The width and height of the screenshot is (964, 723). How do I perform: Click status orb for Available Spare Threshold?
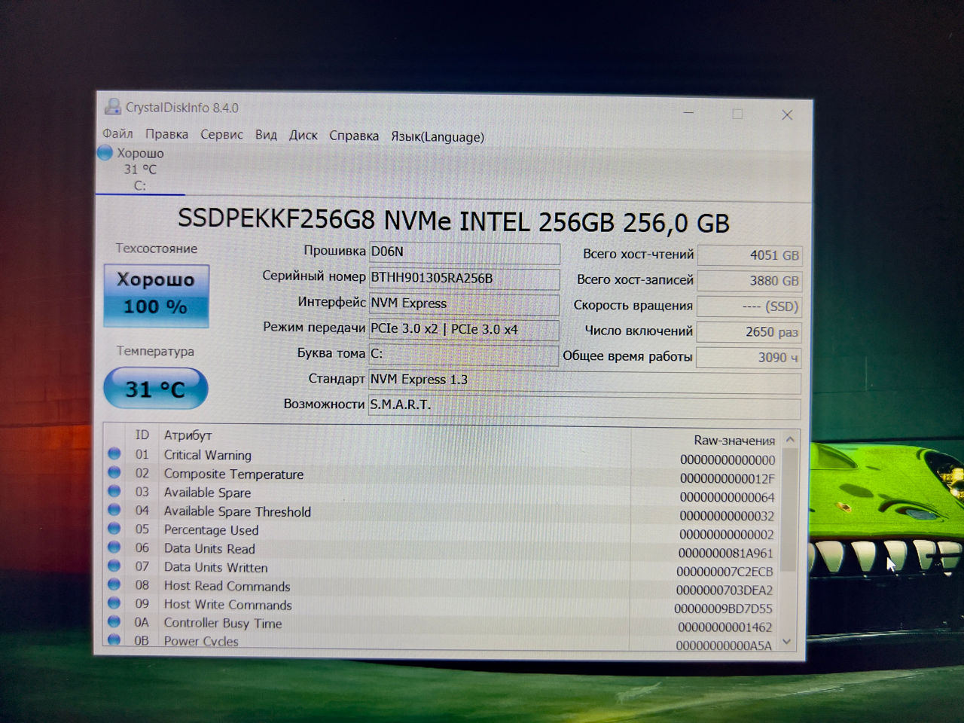[114, 510]
